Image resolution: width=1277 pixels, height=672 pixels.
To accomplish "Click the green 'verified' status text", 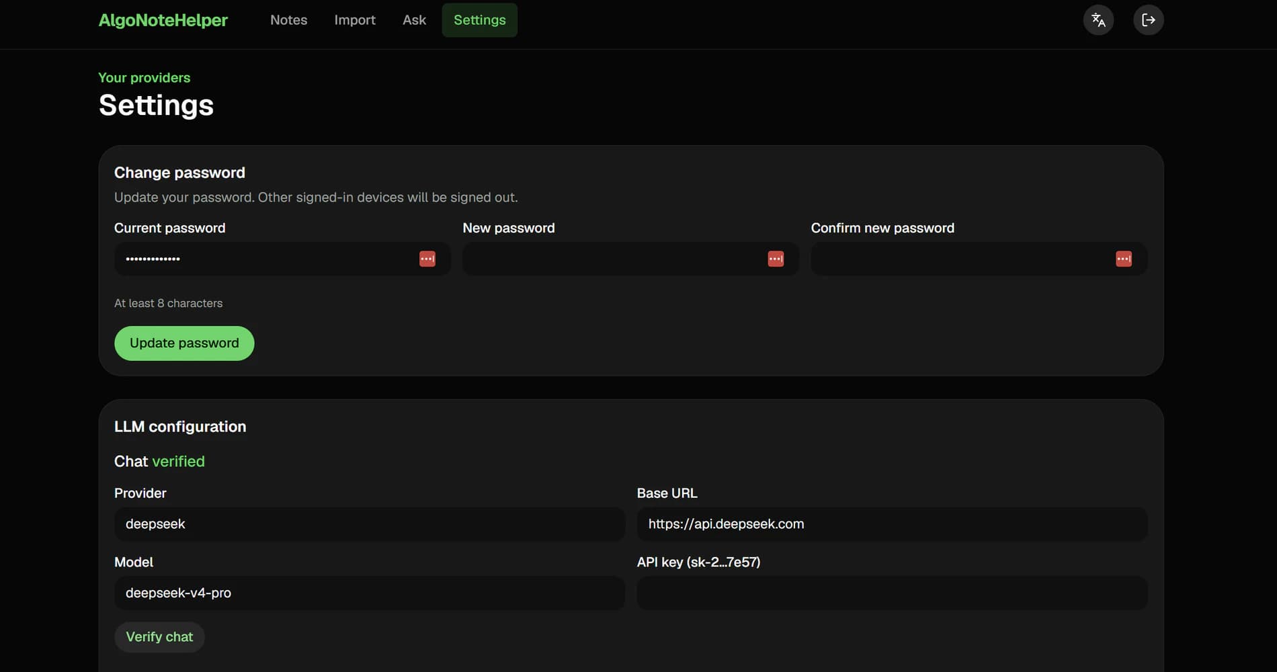I will 178,462.
